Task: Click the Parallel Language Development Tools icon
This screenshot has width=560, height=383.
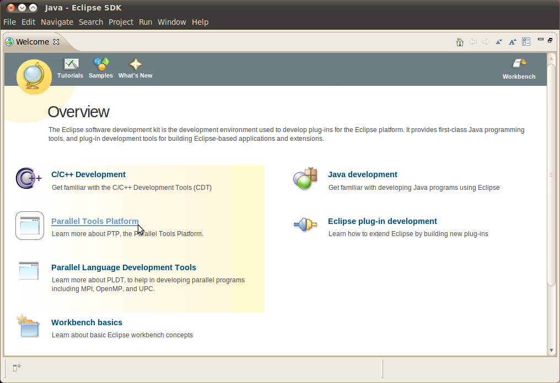Action: 29,271
